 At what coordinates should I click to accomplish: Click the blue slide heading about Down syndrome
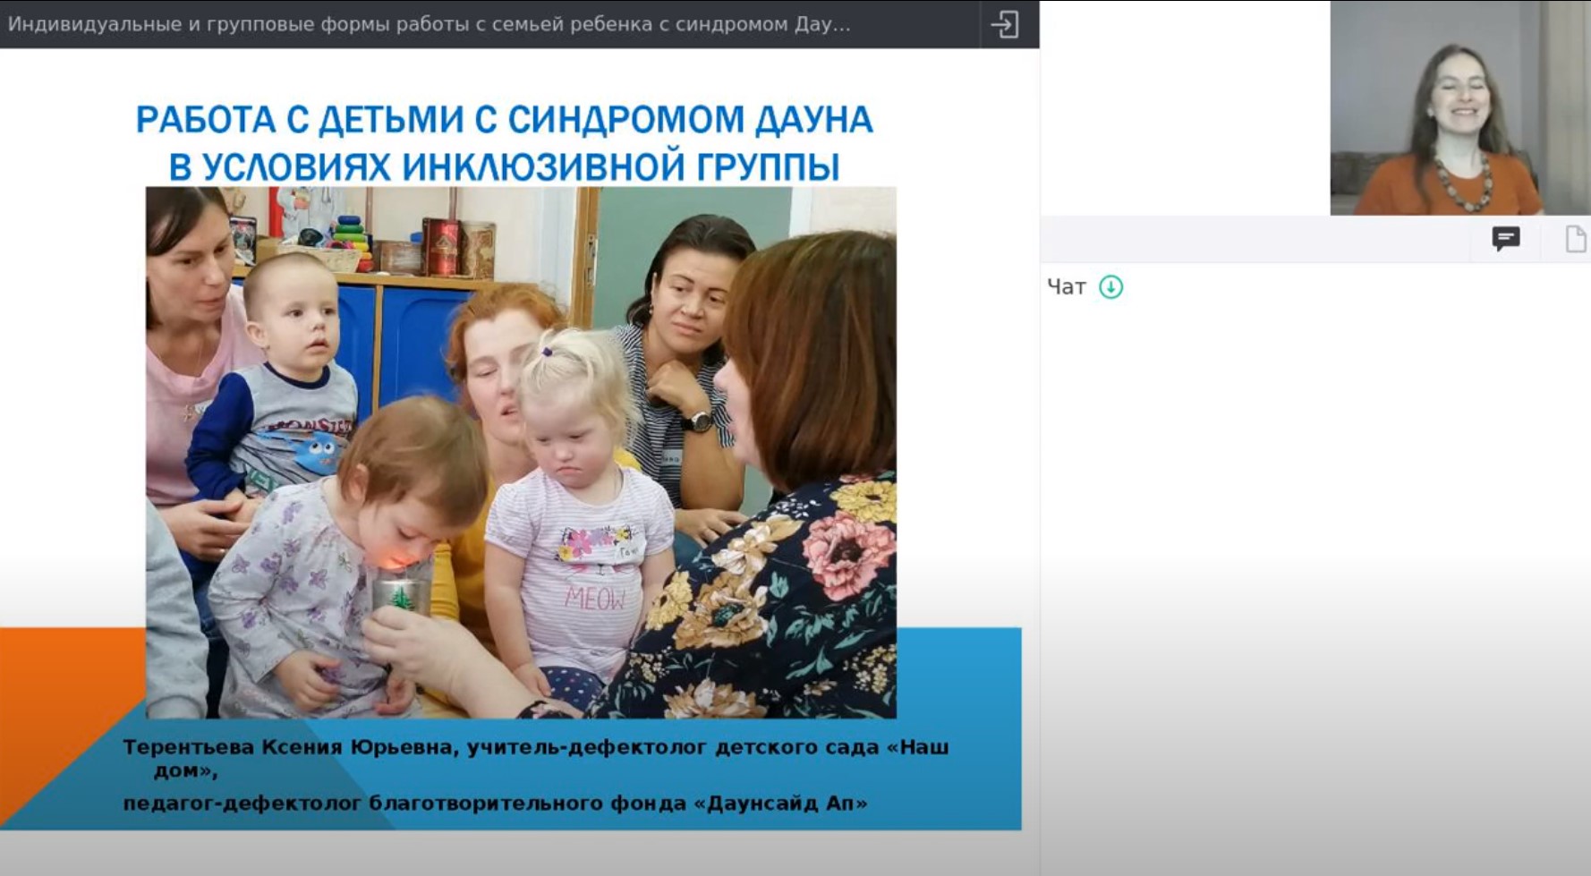click(x=504, y=142)
